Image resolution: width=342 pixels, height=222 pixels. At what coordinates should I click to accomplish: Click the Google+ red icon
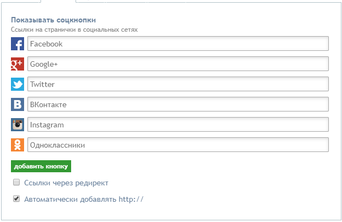[x=18, y=64]
